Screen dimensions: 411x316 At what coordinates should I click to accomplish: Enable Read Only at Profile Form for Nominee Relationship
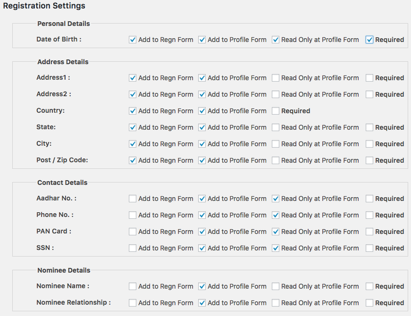point(275,303)
